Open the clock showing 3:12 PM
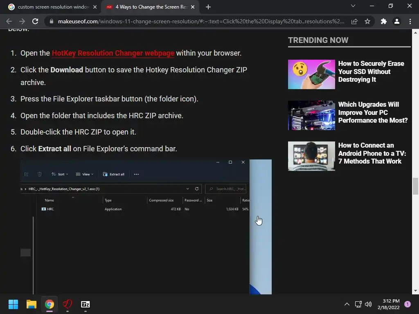The height and width of the screenshot is (314, 419). coord(389,304)
